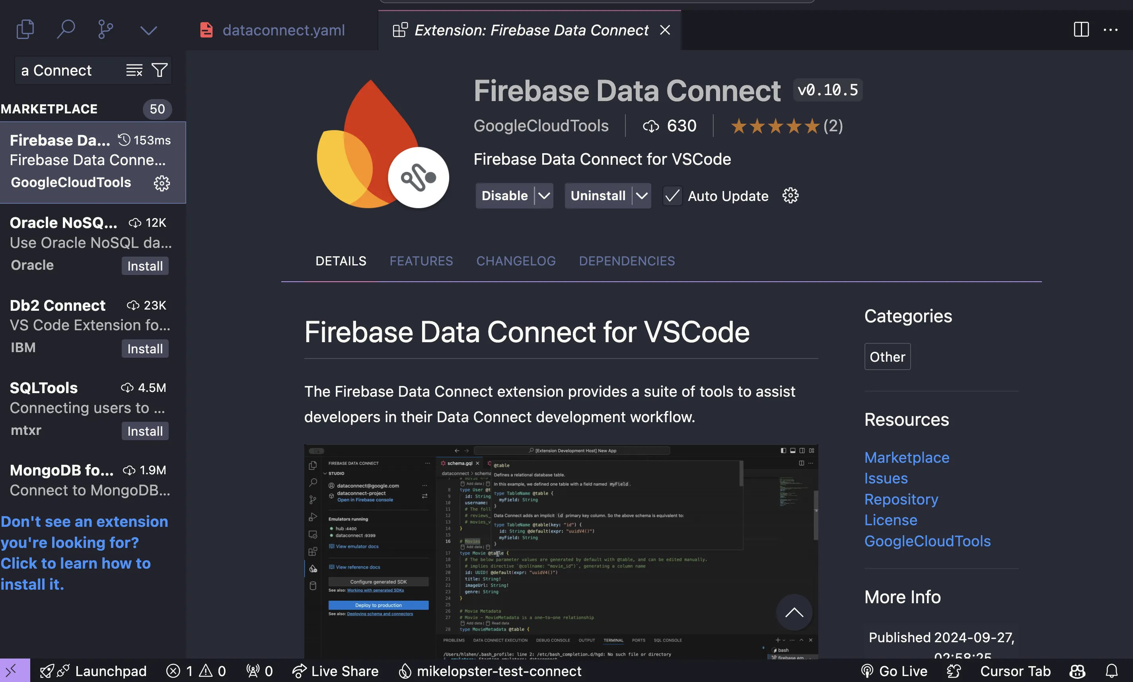Screen dimensions: 1133x682
Task: Click the Uninstall button
Action: click(598, 196)
